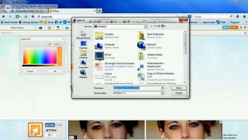Click the Twitter Follow button
Viewport: 248px width, 140px height.
[x=51, y=130]
